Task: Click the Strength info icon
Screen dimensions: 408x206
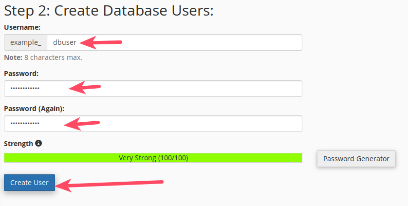Action: pos(38,144)
